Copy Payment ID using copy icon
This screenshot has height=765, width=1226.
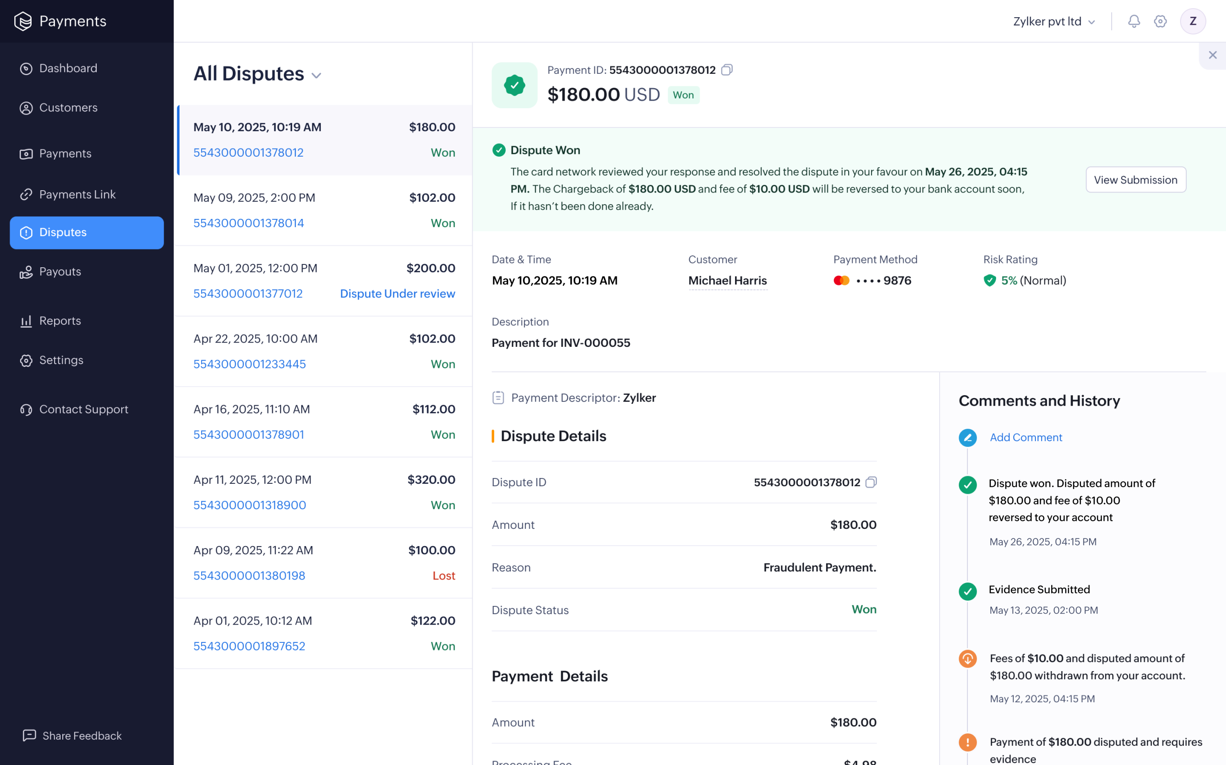coord(727,70)
